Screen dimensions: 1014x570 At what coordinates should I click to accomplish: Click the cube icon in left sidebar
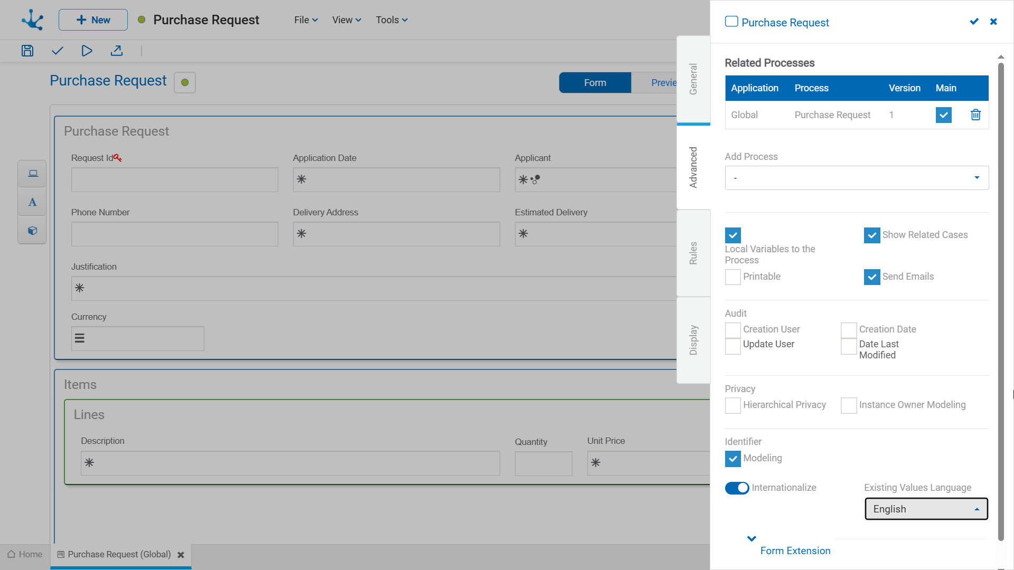click(32, 231)
